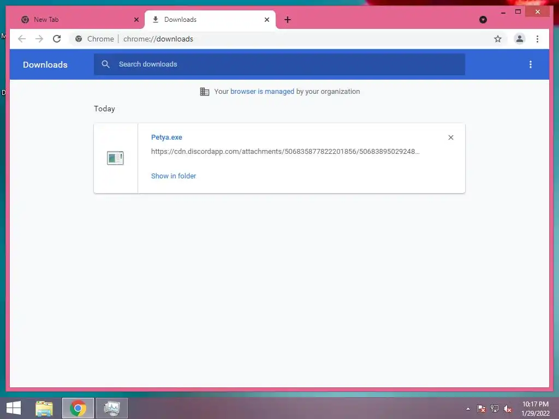Viewport: 559px width, 419px height.
Task: Click the magnifier icon in Search downloads
Action: point(105,64)
